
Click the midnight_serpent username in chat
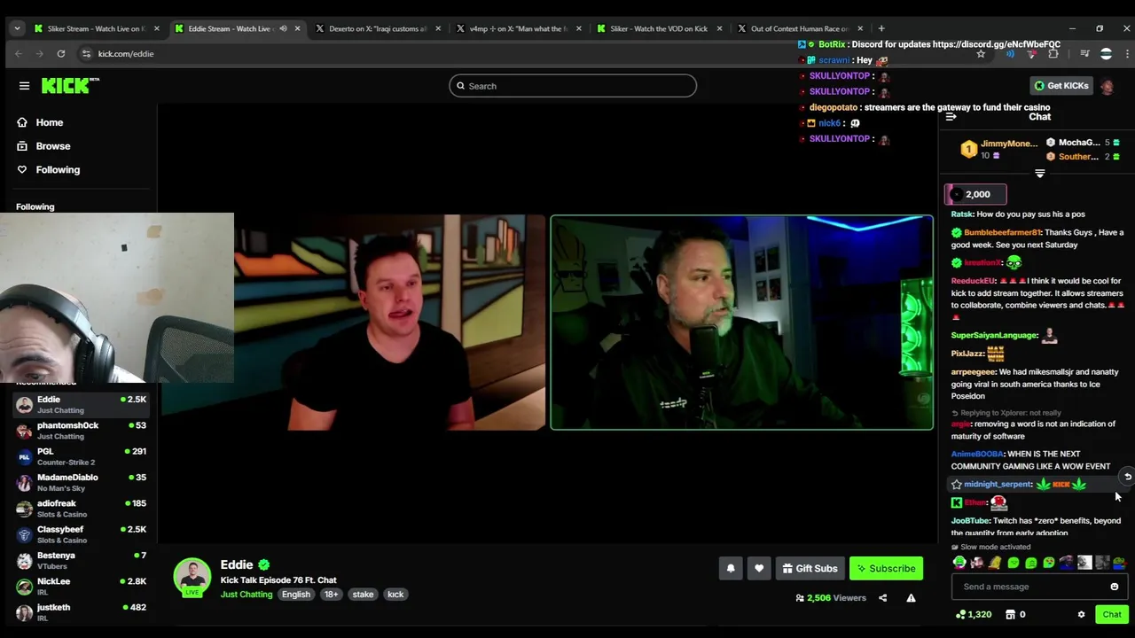click(x=998, y=485)
